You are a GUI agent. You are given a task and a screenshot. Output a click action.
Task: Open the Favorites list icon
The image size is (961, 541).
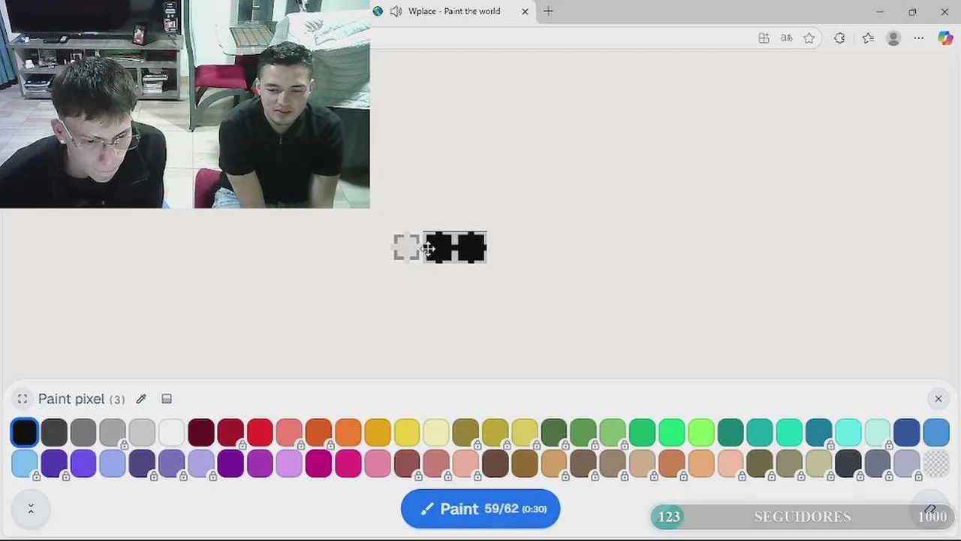coord(868,38)
